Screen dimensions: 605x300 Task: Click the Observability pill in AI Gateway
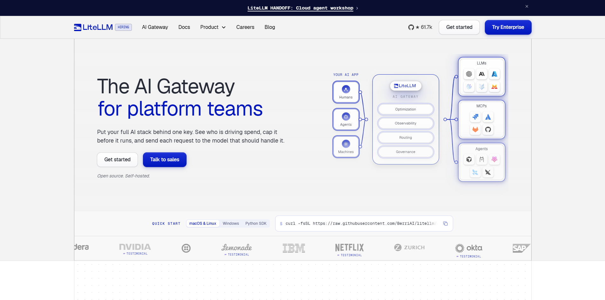click(x=405, y=123)
